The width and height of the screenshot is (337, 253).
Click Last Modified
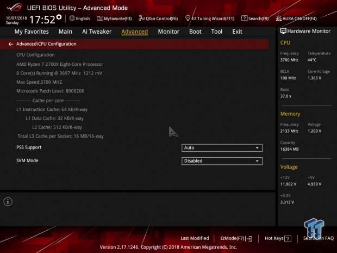coord(195,238)
